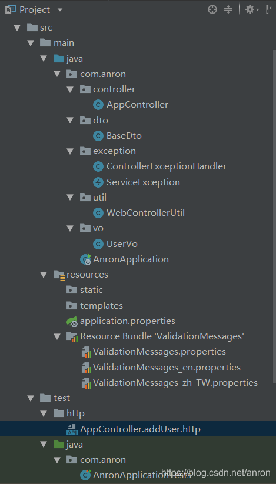Collapse the java source folder under main

[x=44, y=59]
